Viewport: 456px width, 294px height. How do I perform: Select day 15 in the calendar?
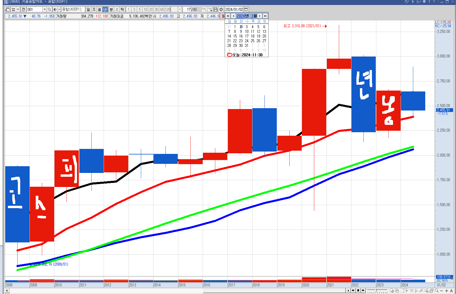[x=235, y=36]
